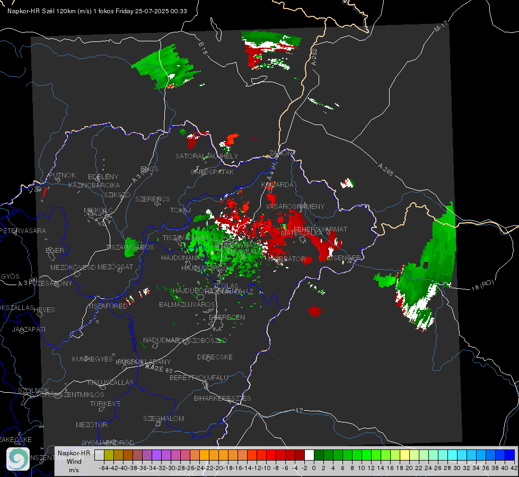519x477 pixels.
Task: Click the MÁTÉSZALKA label
Action: (302, 233)
